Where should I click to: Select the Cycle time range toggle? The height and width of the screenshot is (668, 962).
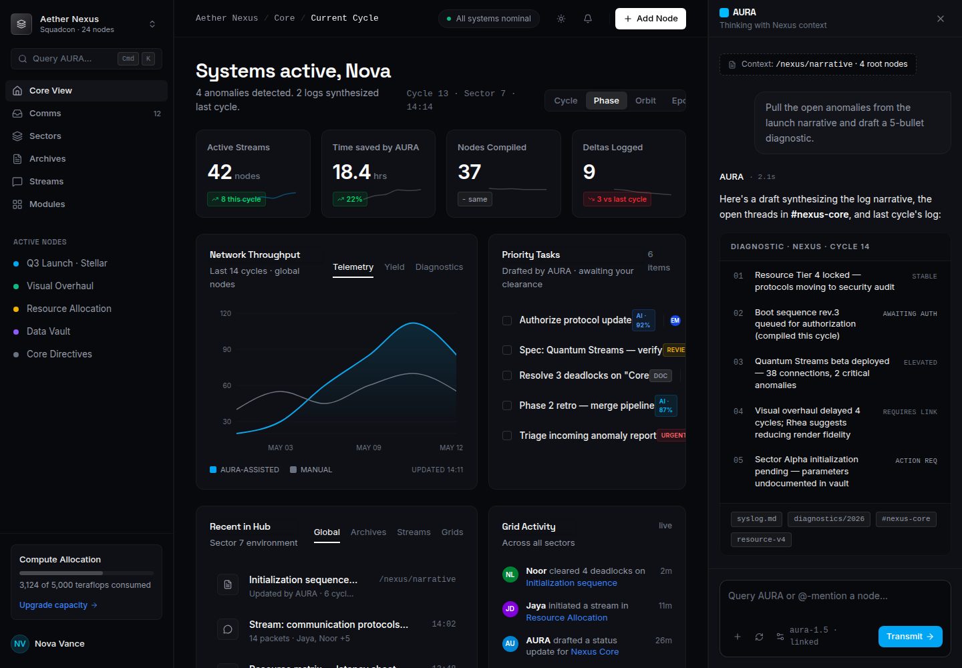pyautogui.click(x=566, y=101)
